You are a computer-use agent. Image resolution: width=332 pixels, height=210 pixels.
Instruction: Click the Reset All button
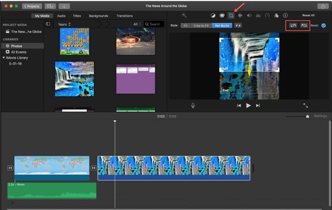pos(309,16)
